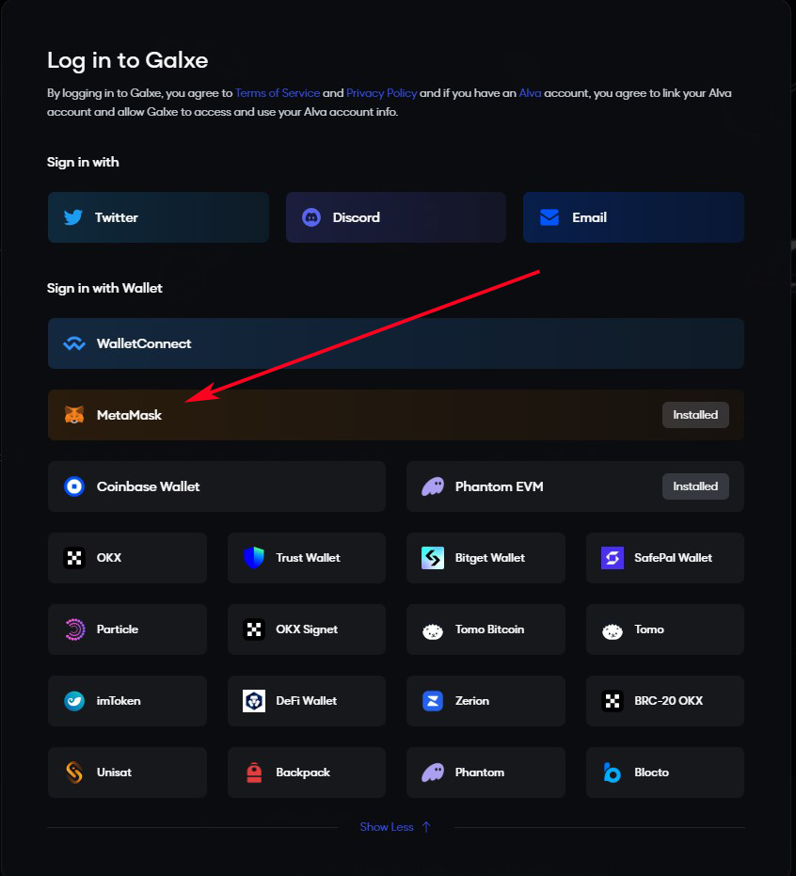Collapse wallet list with Show Less
Screen dimensions: 796x876
pos(395,827)
